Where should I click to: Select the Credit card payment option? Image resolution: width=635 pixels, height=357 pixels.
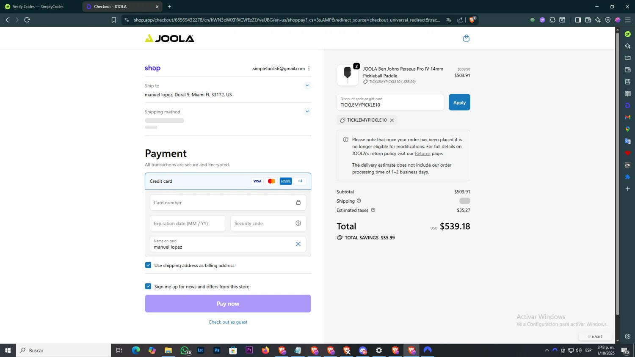(x=228, y=181)
